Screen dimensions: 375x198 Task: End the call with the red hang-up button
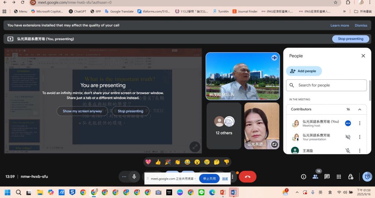click(248, 177)
